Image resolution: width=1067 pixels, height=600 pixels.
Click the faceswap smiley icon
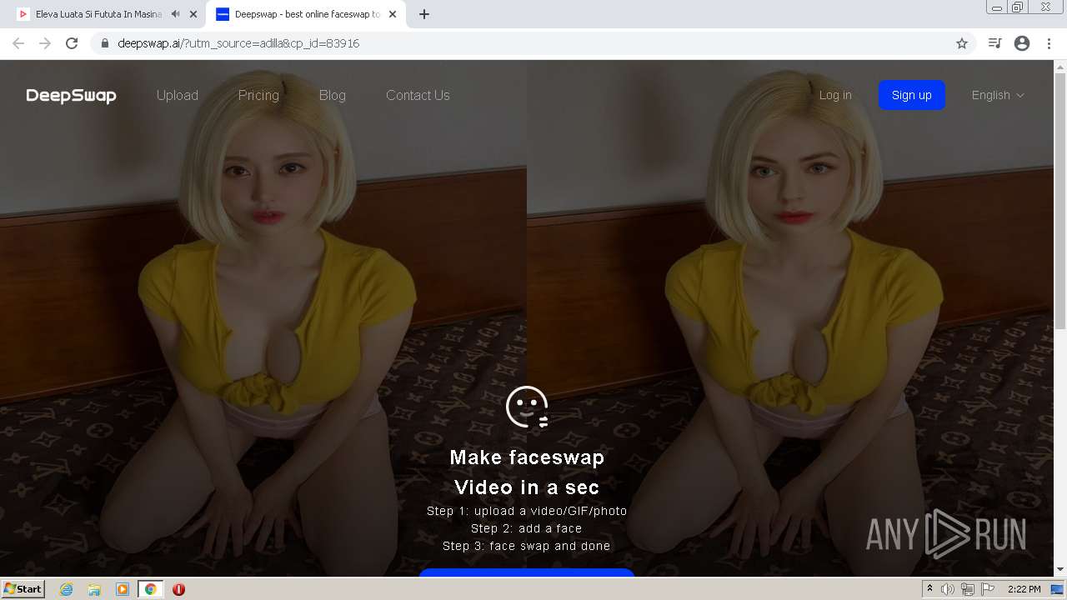(x=527, y=407)
